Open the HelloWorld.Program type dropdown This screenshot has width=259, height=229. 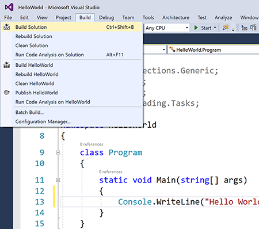[214, 50]
